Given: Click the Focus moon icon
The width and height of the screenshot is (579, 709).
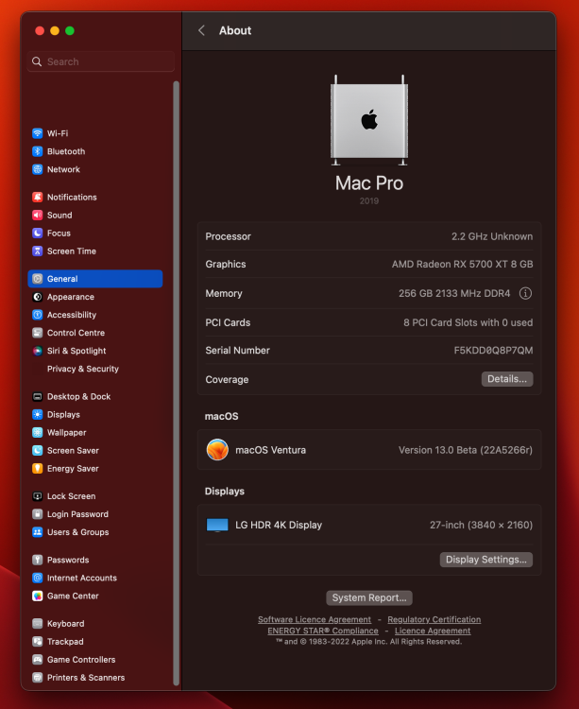Looking at the screenshot, I should 38,233.
